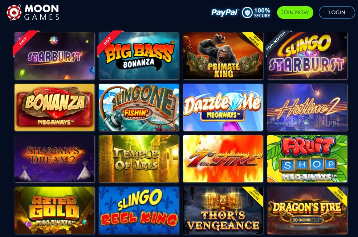Launch the Big Bass Bonanza game
Screen dimensions: 358x237
pos(139,56)
